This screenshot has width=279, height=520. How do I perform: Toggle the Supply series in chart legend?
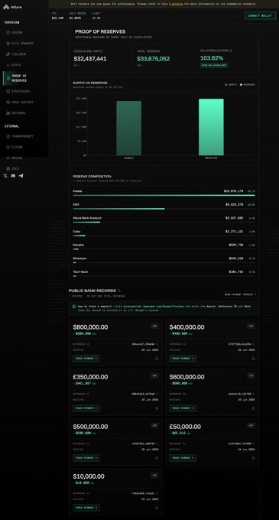pyautogui.click(x=231, y=85)
